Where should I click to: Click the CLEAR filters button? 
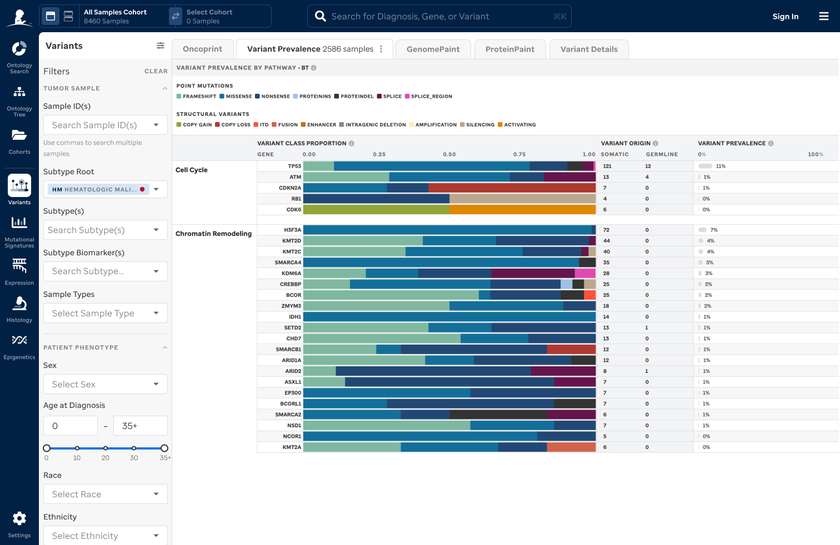[x=156, y=72]
